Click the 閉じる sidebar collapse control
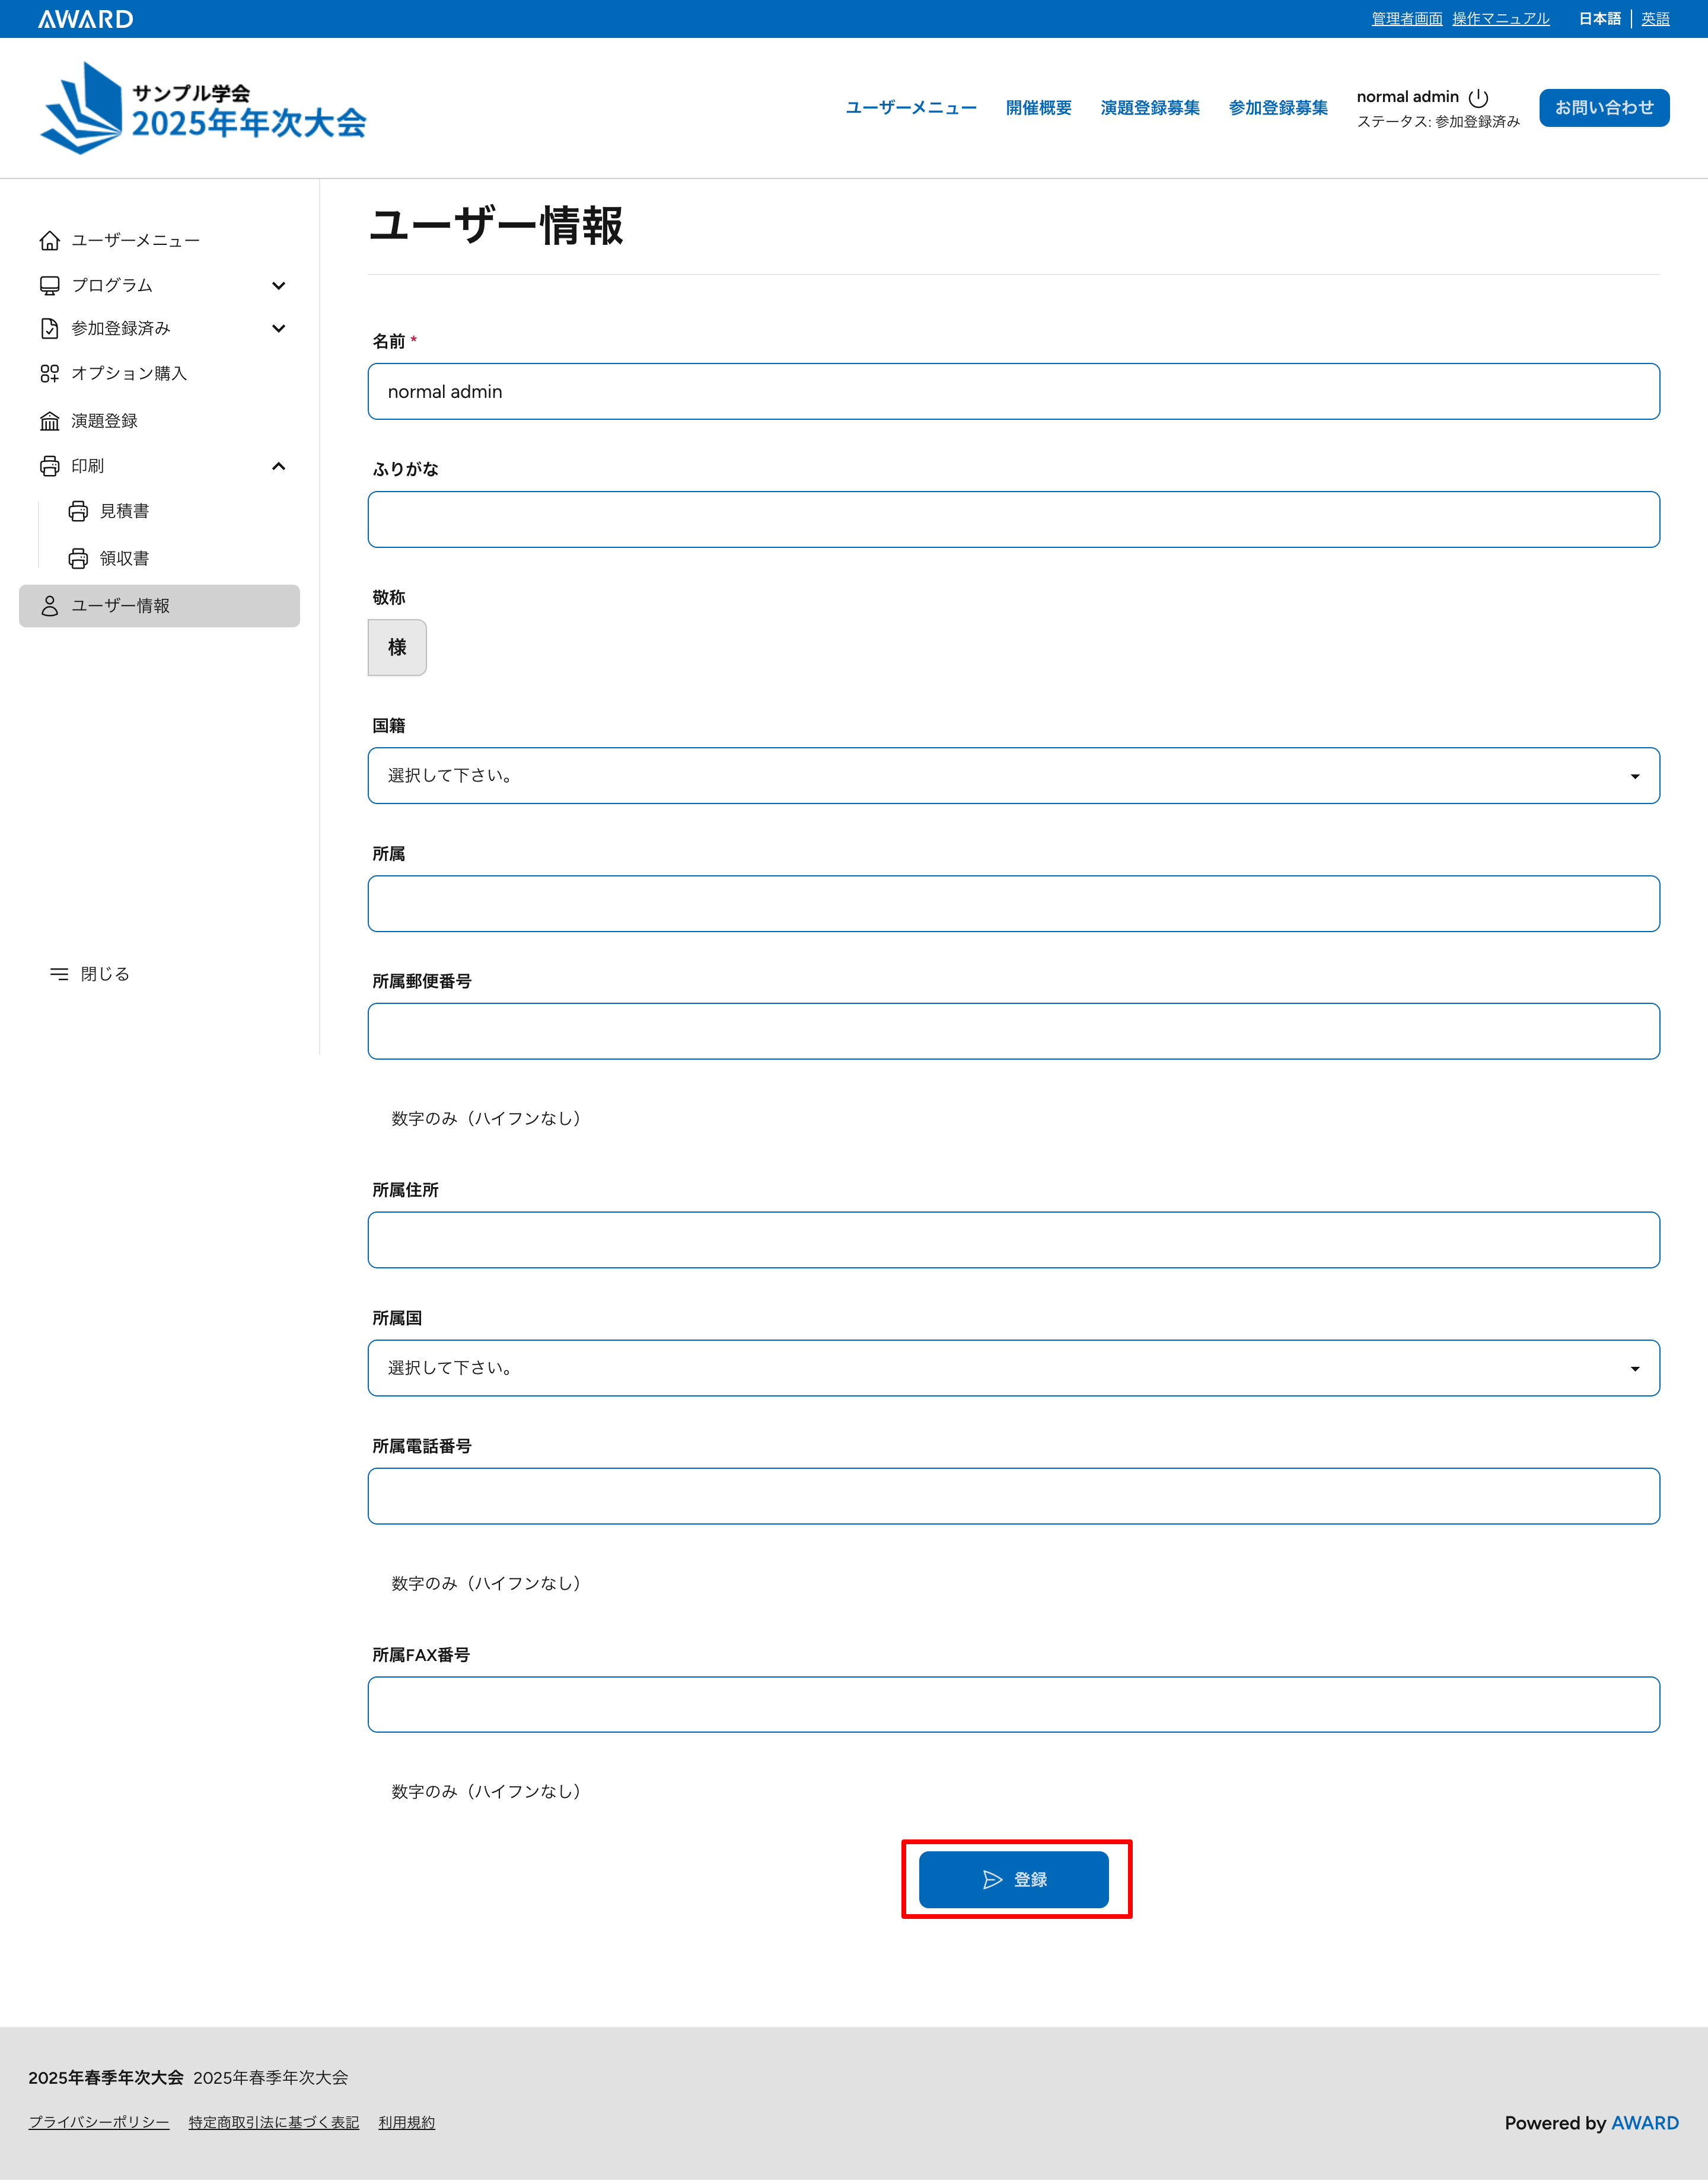The image size is (1708, 2181). (x=90, y=974)
